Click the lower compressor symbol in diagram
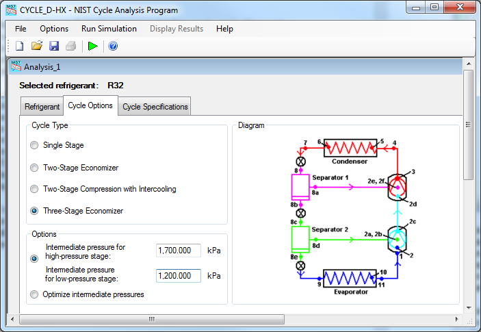Image resolution: width=481 pixels, height=332 pixels. click(398, 240)
